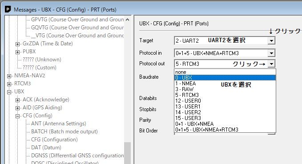Select '12 - USER0' protocol option
This screenshot has width=302, height=164.
[x=225, y=101]
